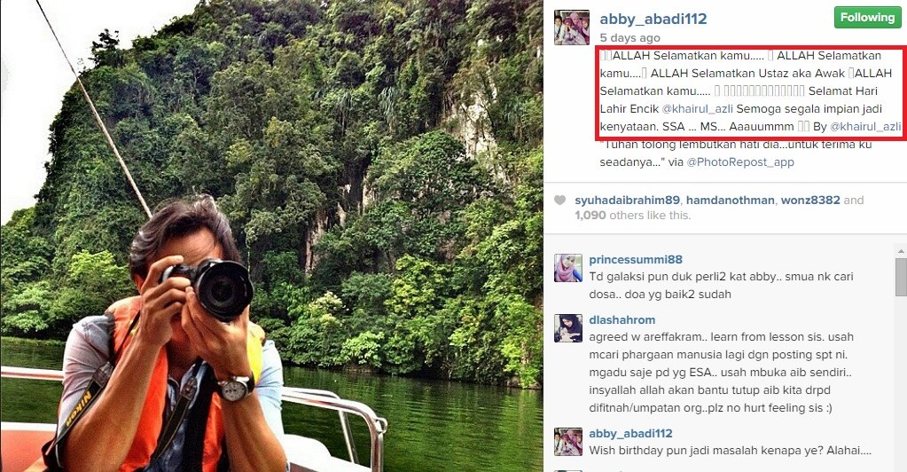Open princessummi88's avatar picture
This screenshot has height=472, width=907.
[x=568, y=268]
